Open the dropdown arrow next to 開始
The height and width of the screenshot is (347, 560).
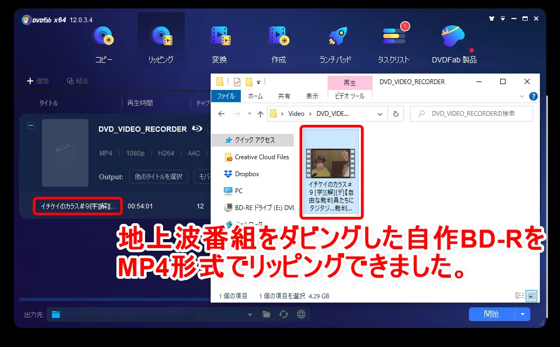click(x=522, y=314)
